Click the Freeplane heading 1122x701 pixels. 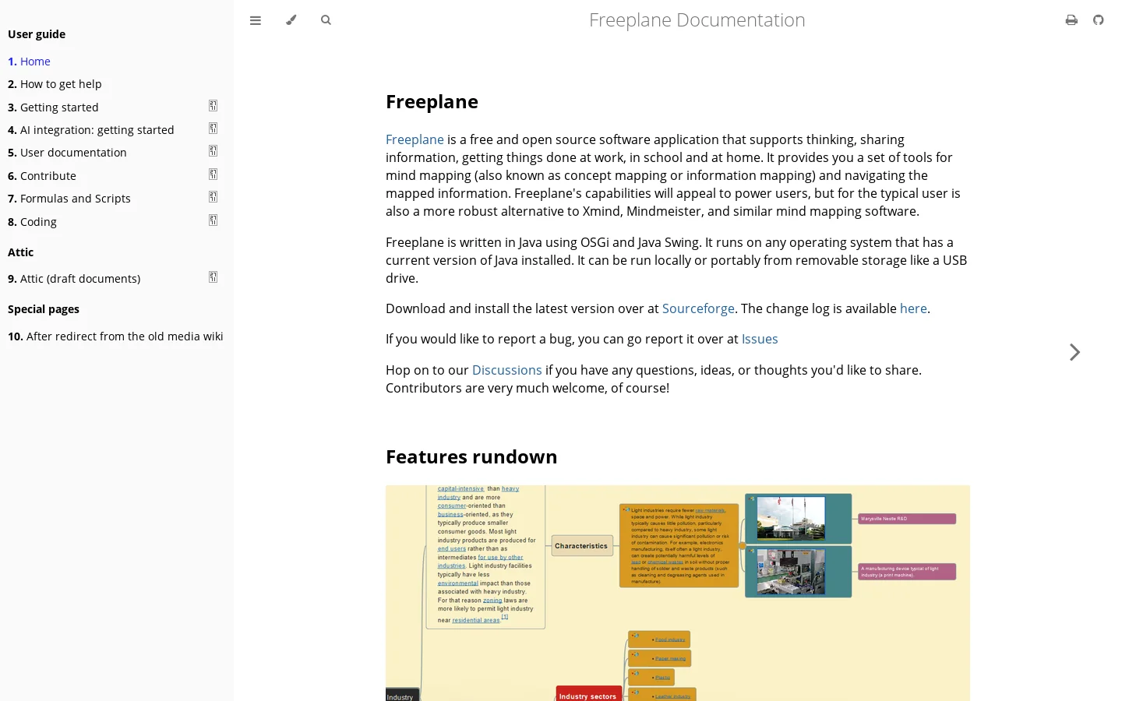[x=432, y=102]
